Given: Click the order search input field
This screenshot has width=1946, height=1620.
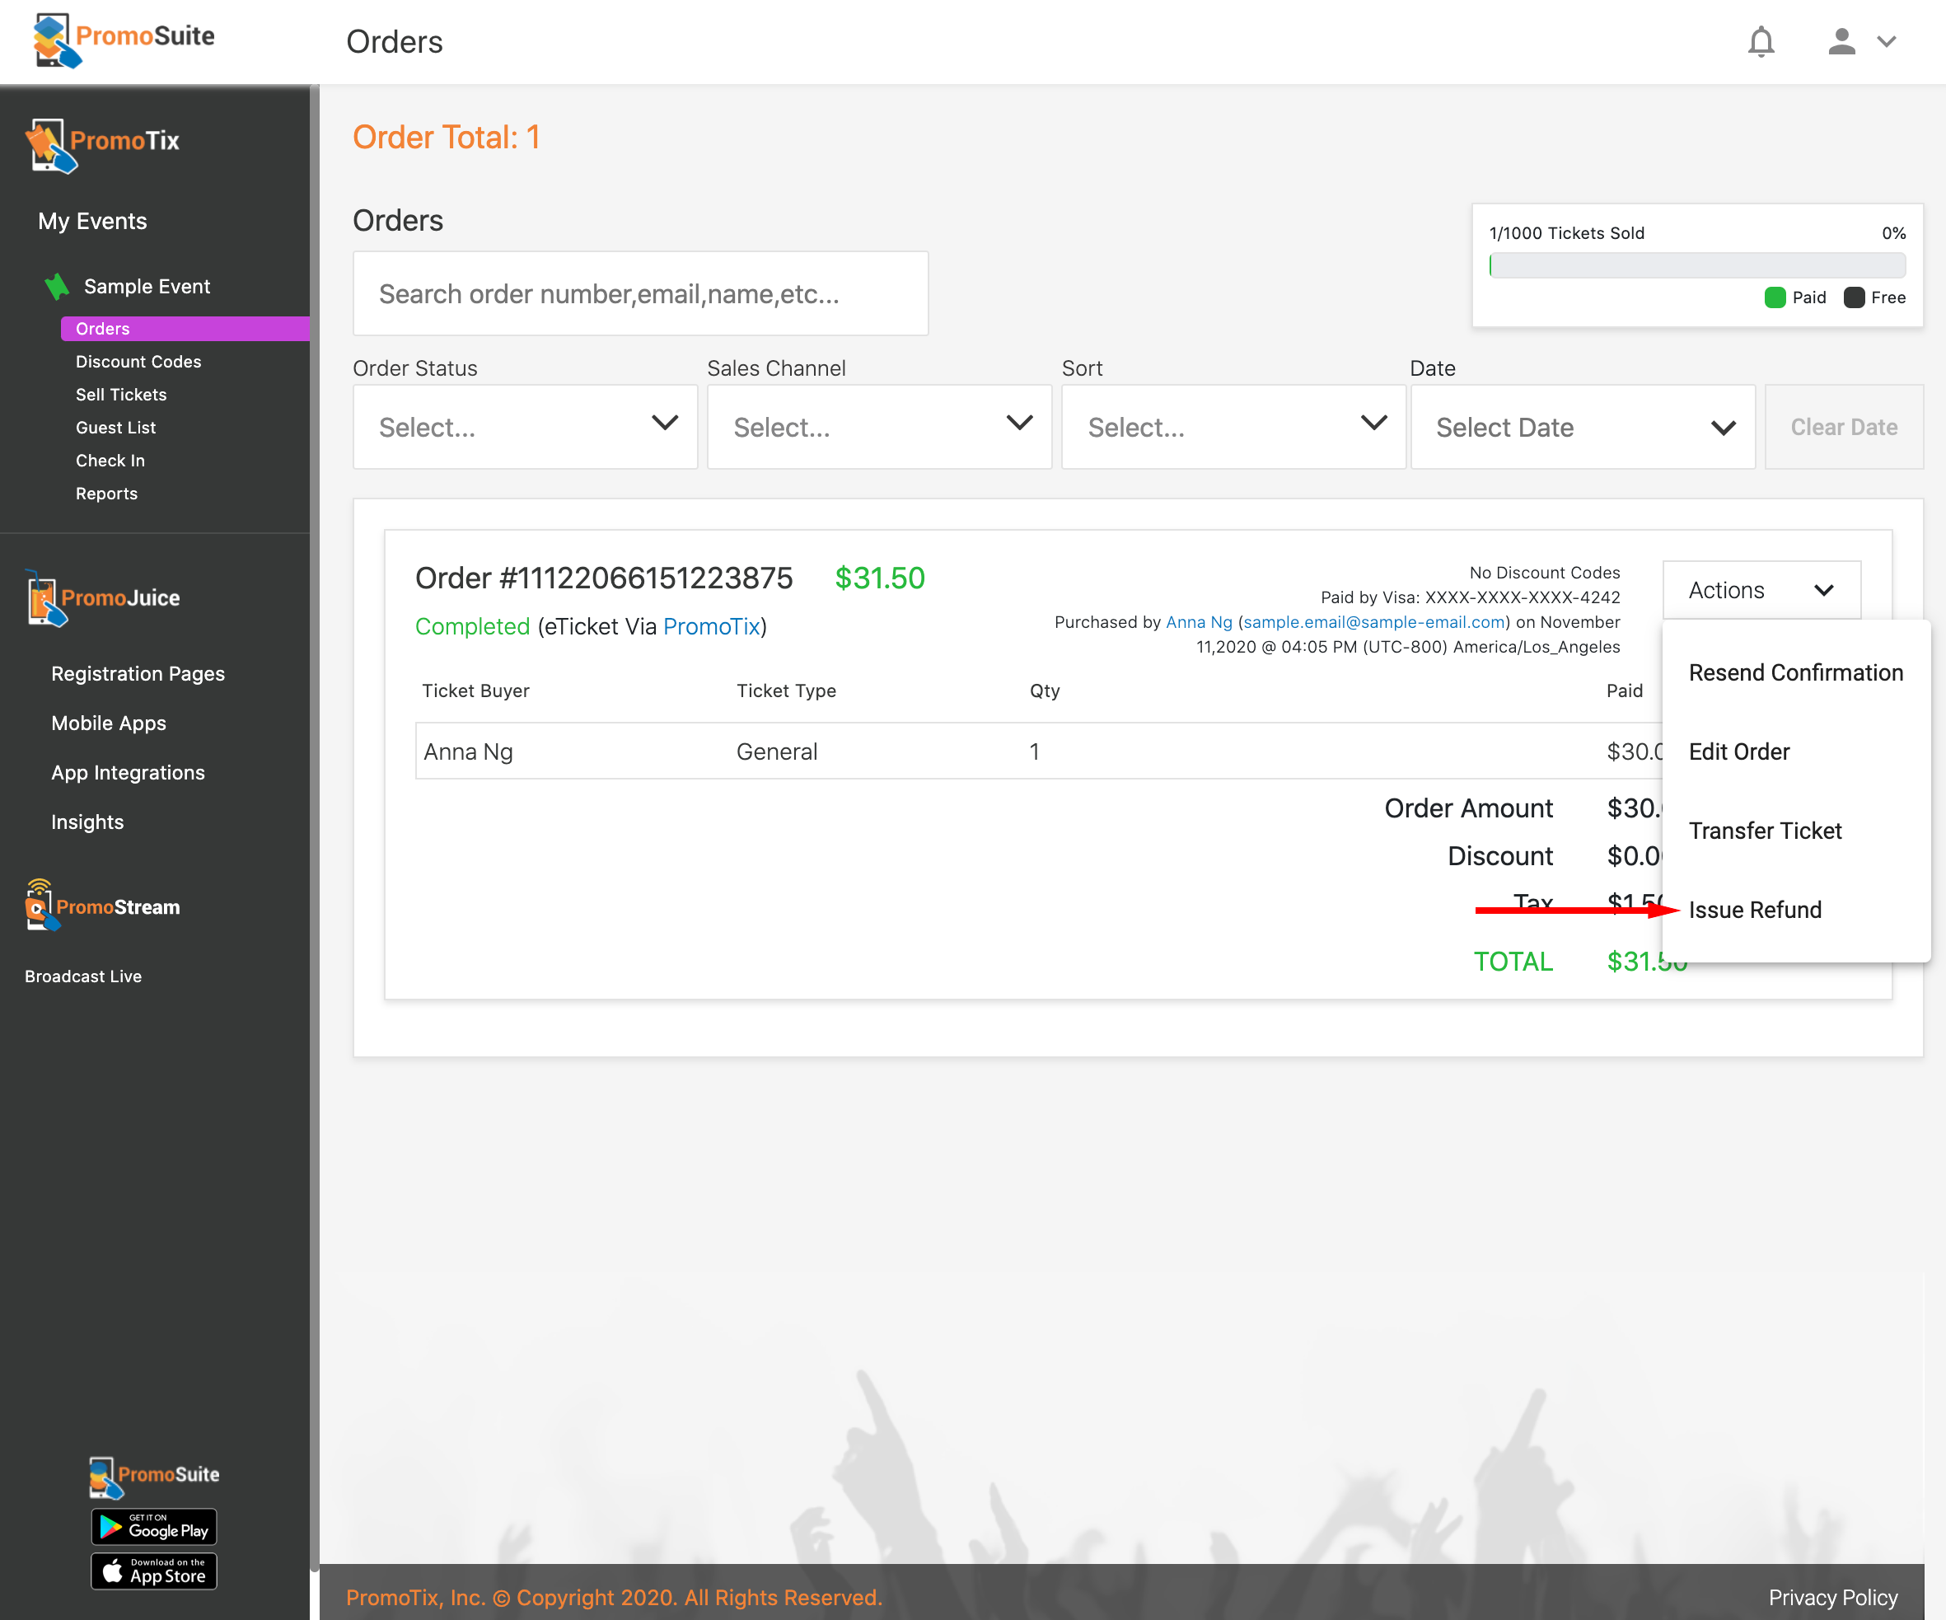Looking at the screenshot, I should click(x=639, y=294).
